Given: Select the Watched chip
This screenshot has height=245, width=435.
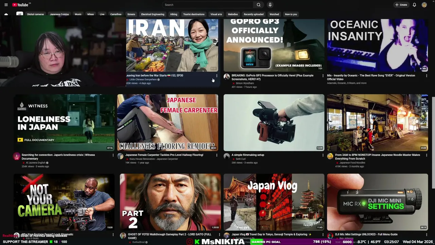Looking at the screenshot, I should [x=274, y=14].
